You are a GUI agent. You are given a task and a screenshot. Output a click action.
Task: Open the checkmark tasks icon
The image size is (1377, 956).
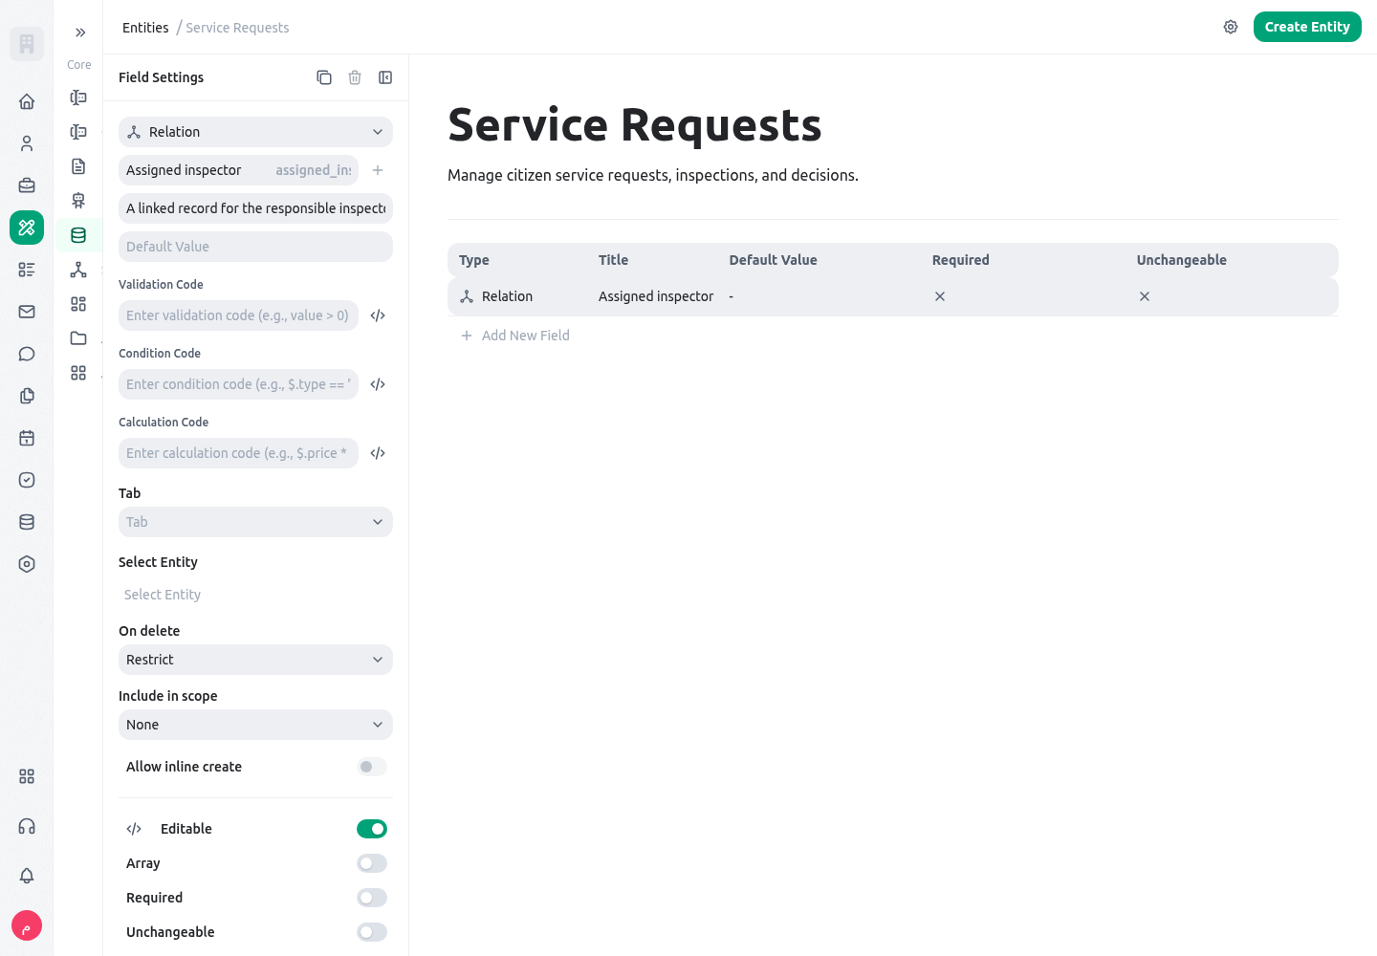pos(27,480)
